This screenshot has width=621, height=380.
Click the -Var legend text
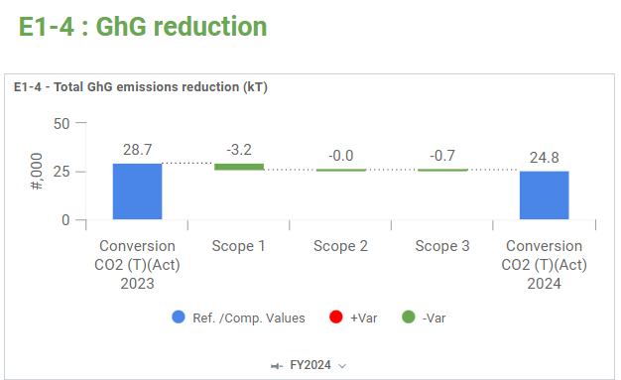tap(435, 318)
